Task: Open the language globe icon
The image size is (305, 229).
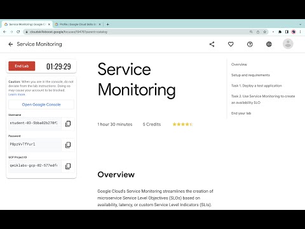Action: 269,44
